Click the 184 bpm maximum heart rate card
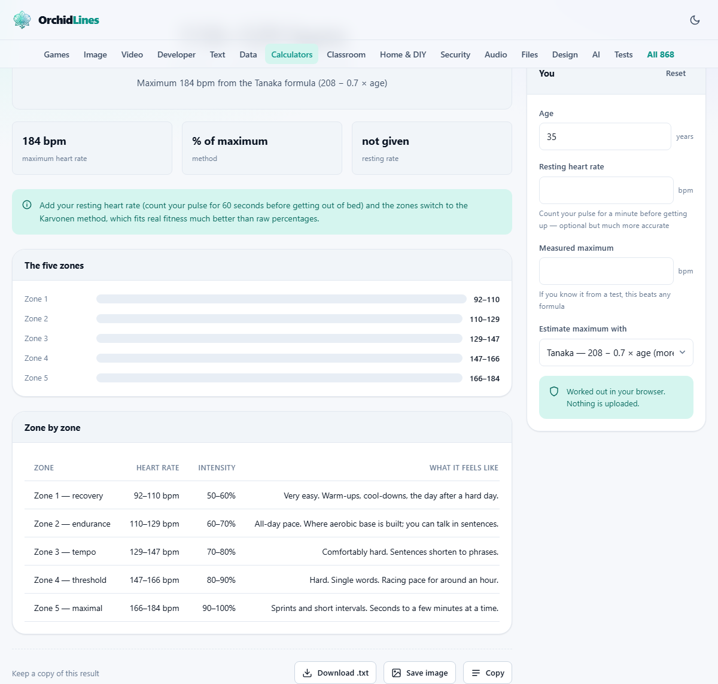The image size is (718, 684). click(x=92, y=148)
